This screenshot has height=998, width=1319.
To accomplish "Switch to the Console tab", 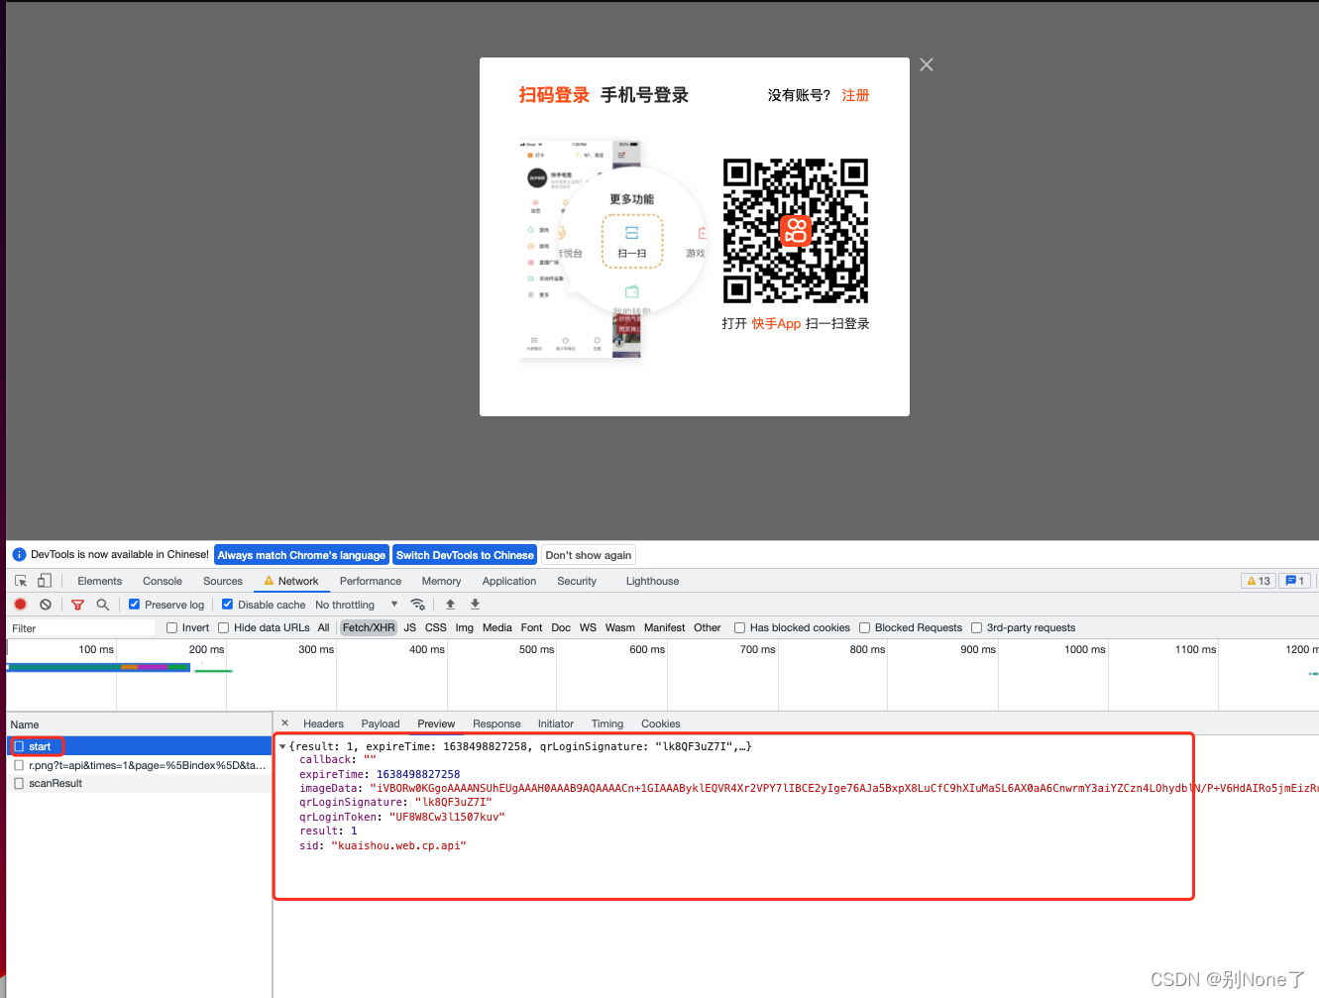I will coord(163,581).
